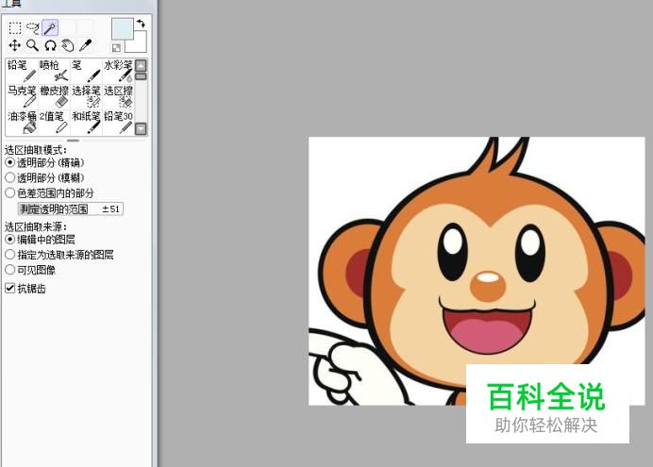Choose the 油漆桶 paint bucket tool
Screen dimensions: 653x467
click(22, 122)
